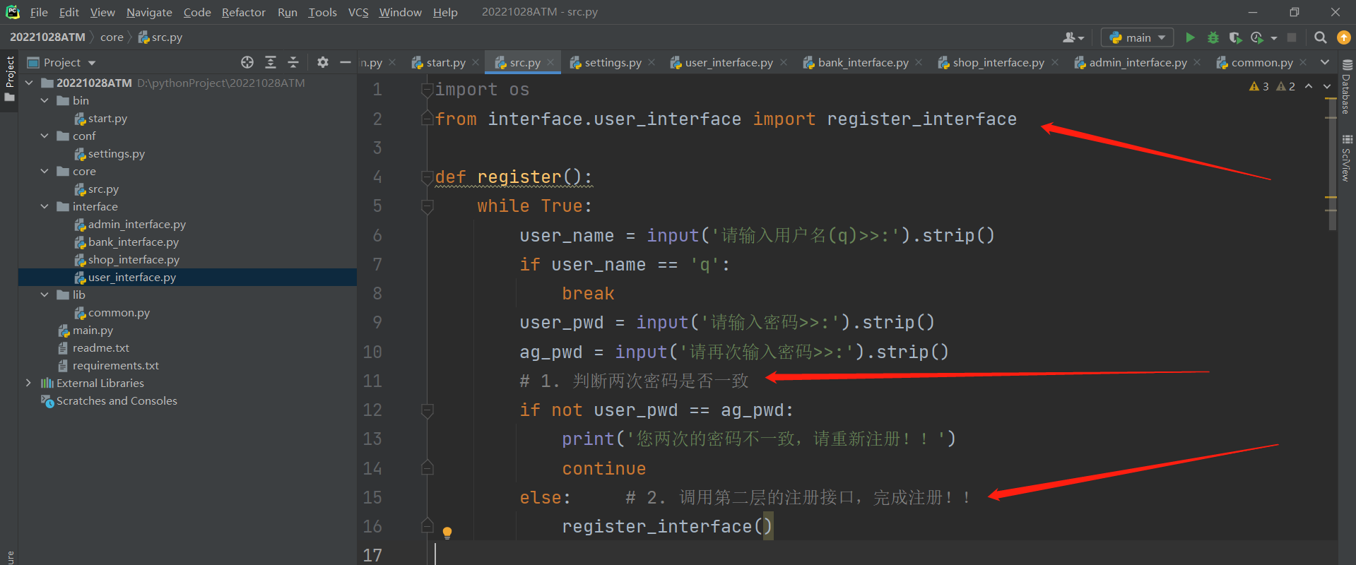The width and height of the screenshot is (1356, 565).
Task: Click the word register_interface on line 2
Action: [921, 119]
